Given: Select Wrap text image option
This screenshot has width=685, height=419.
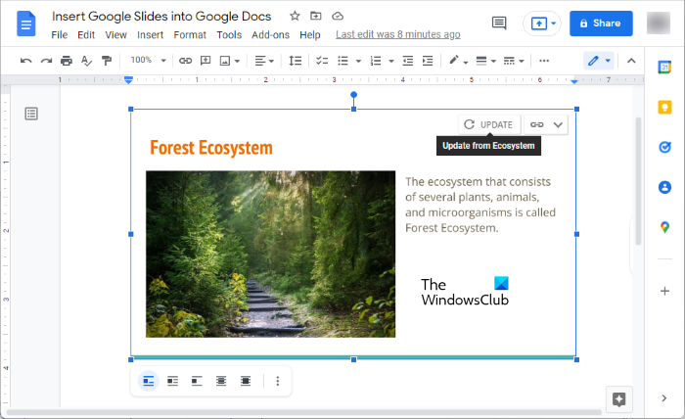Looking at the screenshot, I should pyautogui.click(x=172, y=381).
